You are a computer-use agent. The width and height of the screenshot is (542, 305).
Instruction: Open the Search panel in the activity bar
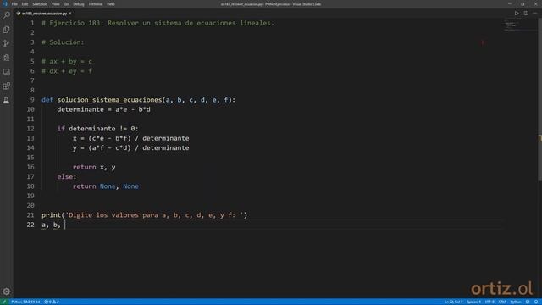pyautogui.click(x=6, y=15)
